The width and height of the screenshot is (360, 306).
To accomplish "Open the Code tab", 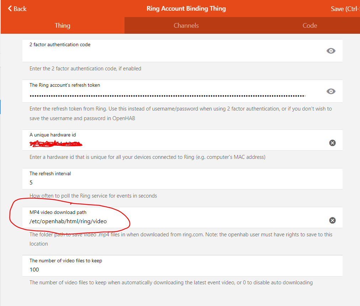I will click(310, 26).
